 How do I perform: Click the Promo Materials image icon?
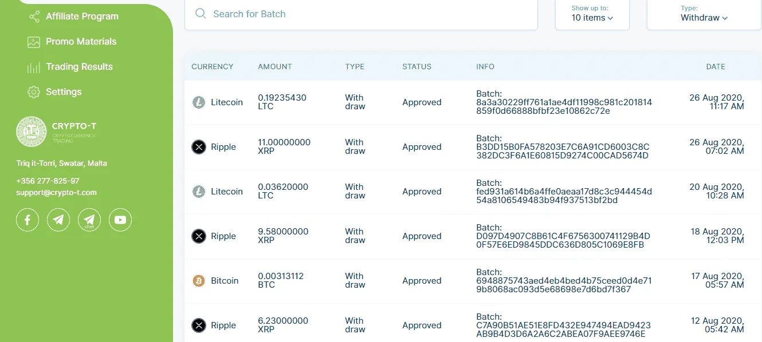34,42
